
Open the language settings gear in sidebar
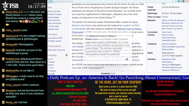[66, 55]
